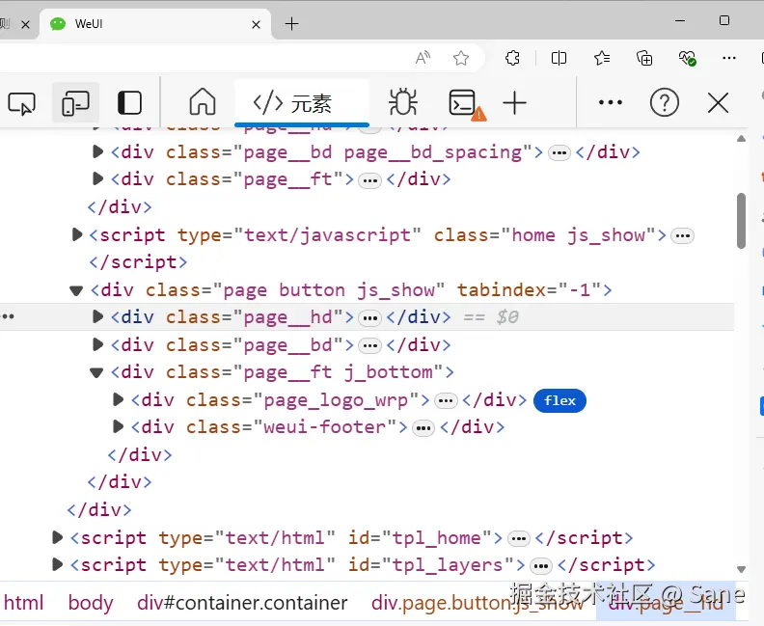Open the Favorites list

tap(602, 58)
